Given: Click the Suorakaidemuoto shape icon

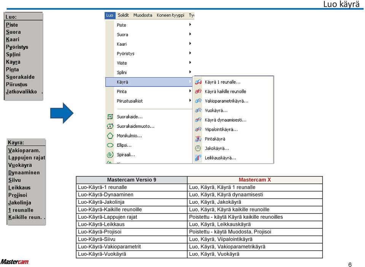Looking at the screenshot, I should tap(110, 126).
